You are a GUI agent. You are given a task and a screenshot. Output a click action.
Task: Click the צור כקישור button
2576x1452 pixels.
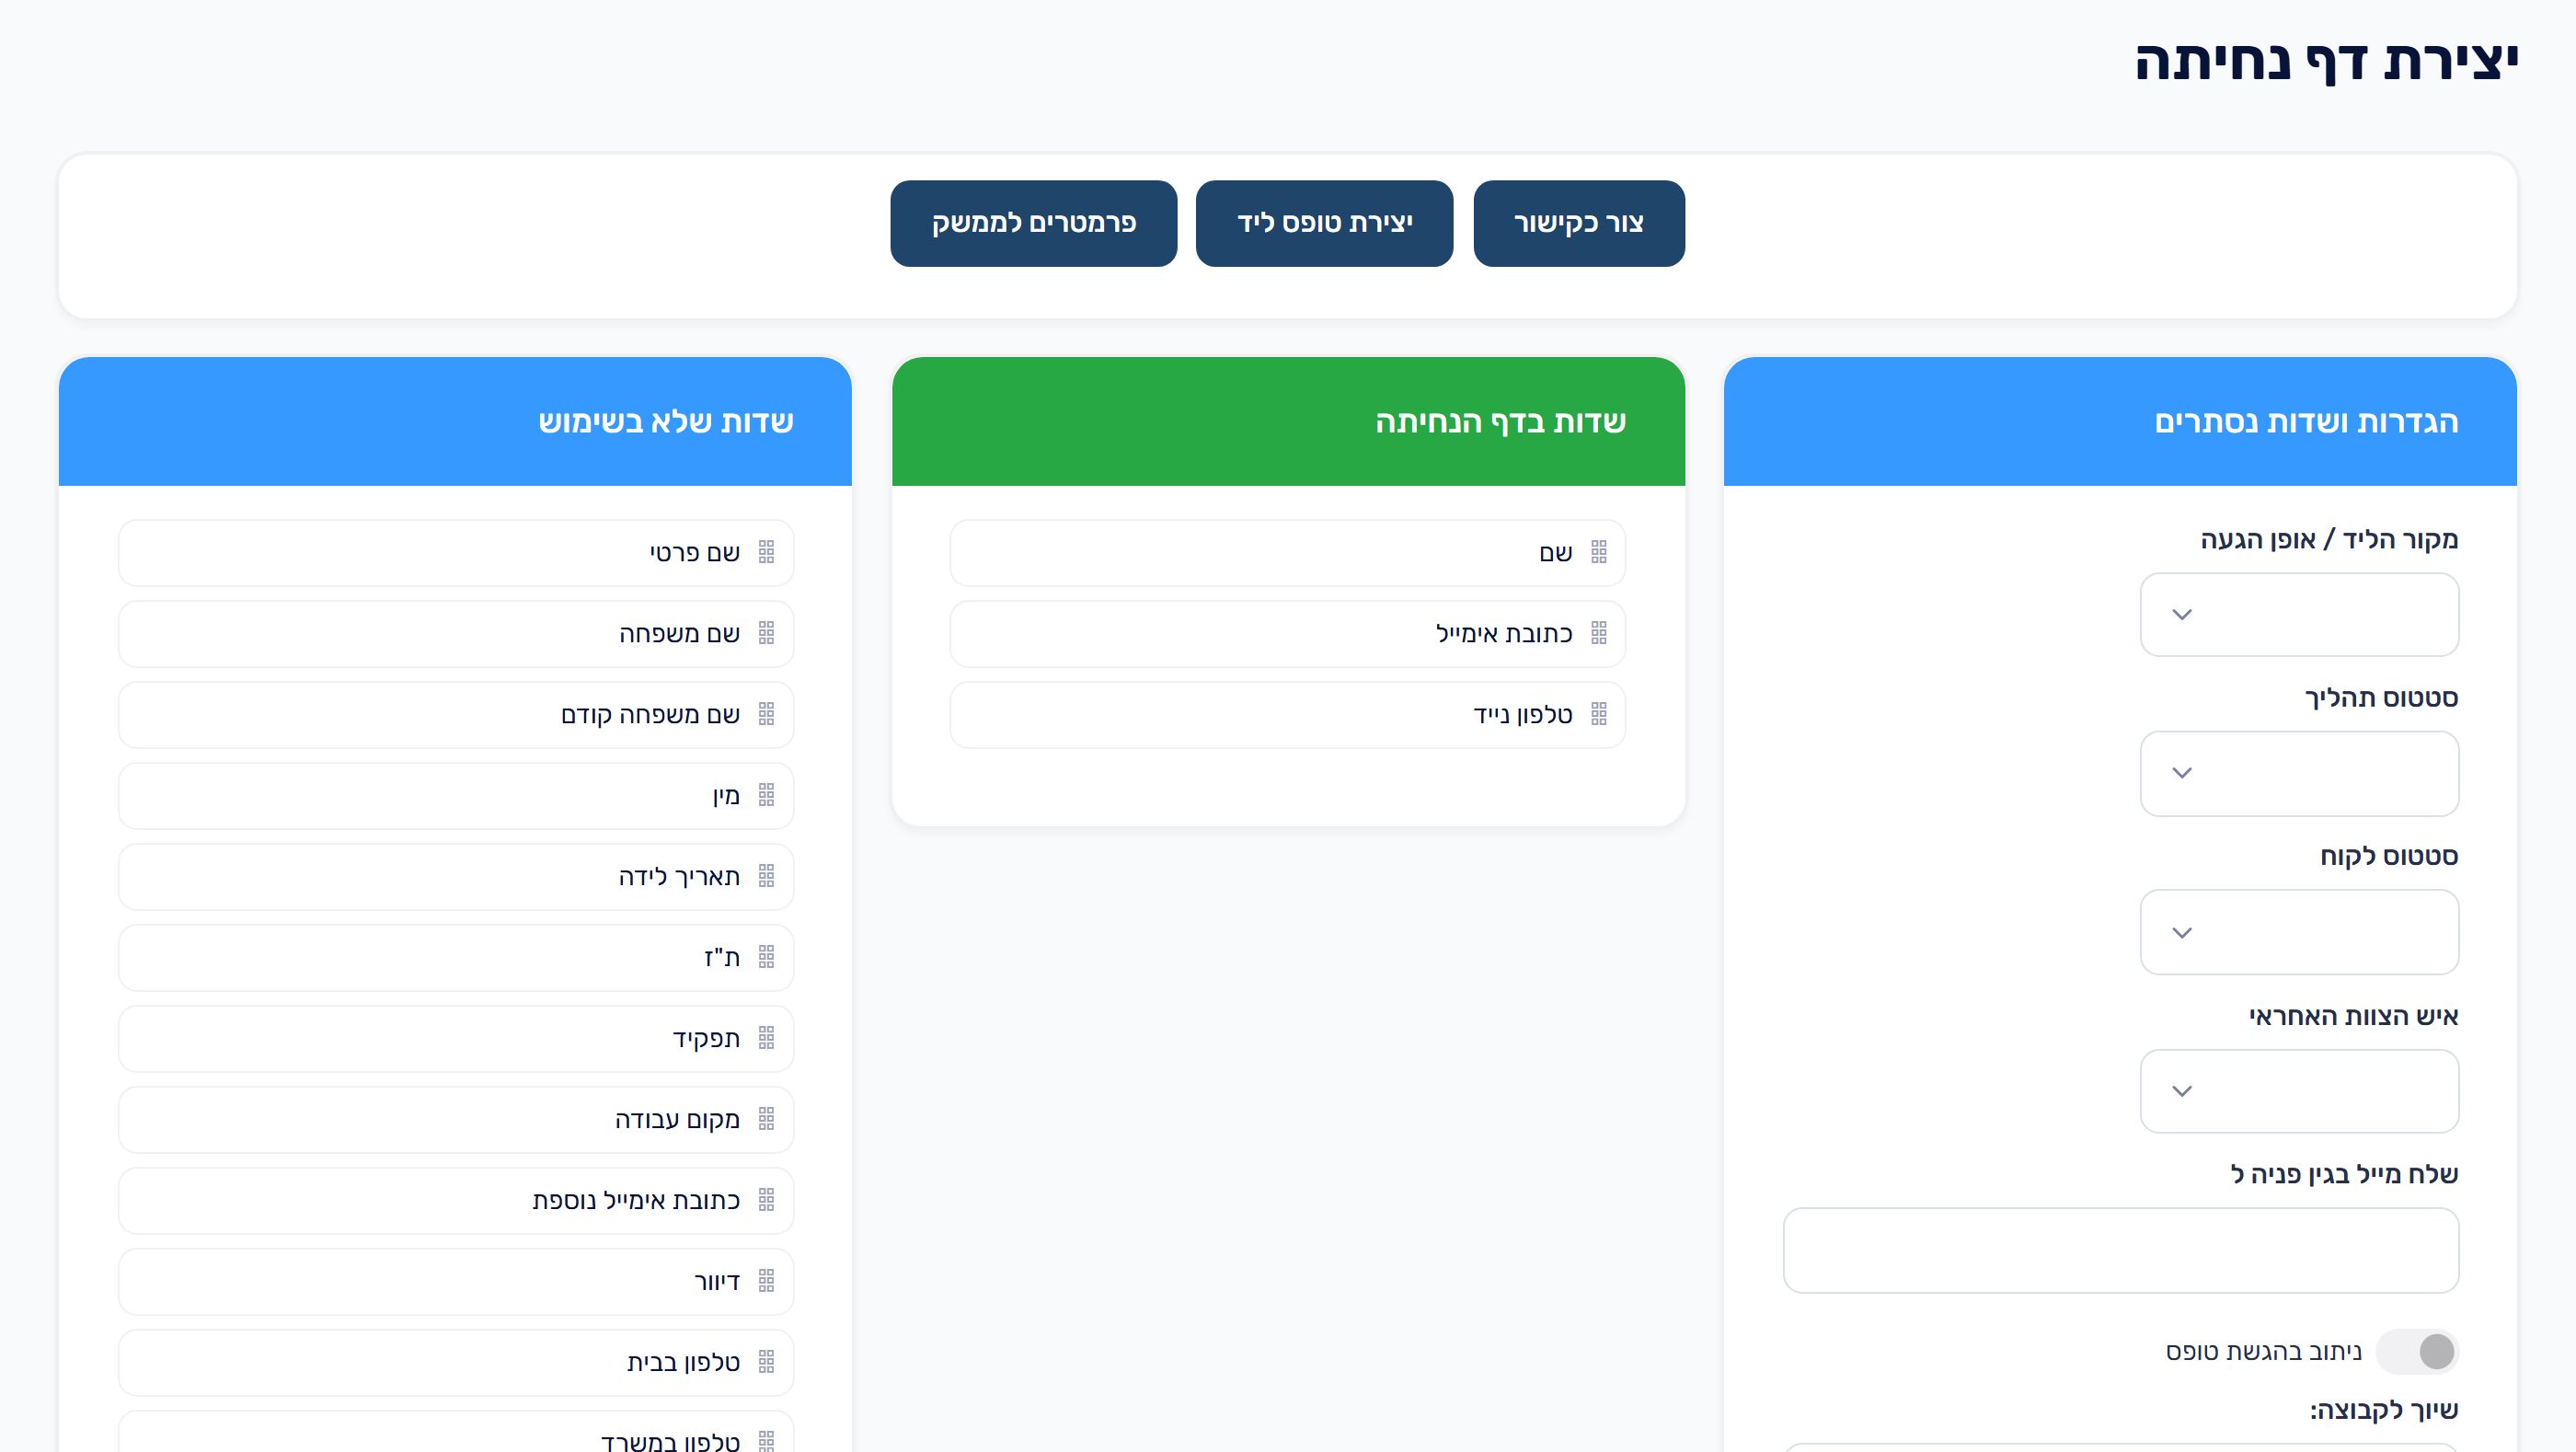click(x=1579, y=223)
